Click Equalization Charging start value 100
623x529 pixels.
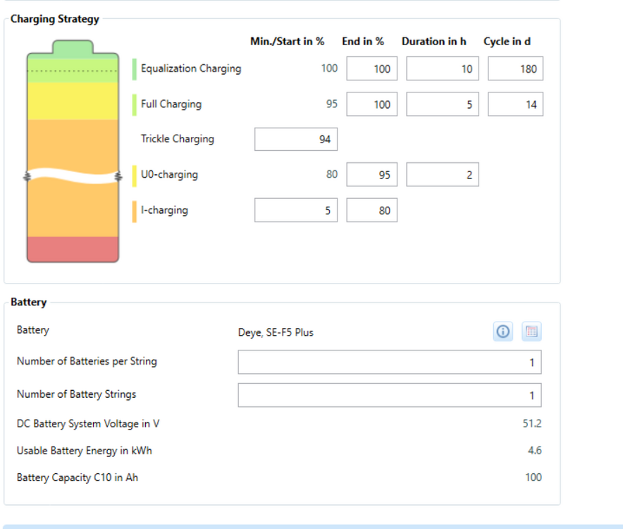coord(329,68)
